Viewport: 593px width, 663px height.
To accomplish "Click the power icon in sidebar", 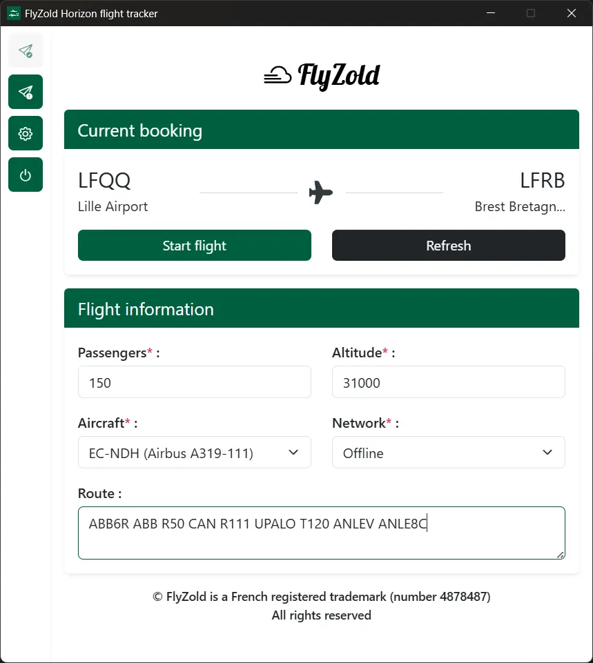I will (26, 175).
